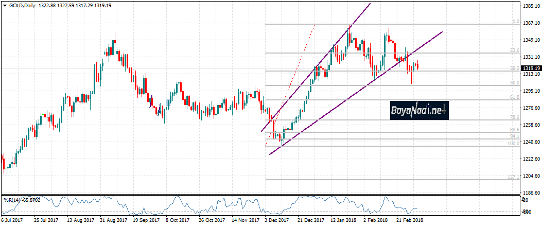Click the 127.1 Fibonacci extension label
This screenshot has height=226, width=542.
(512, 177)
